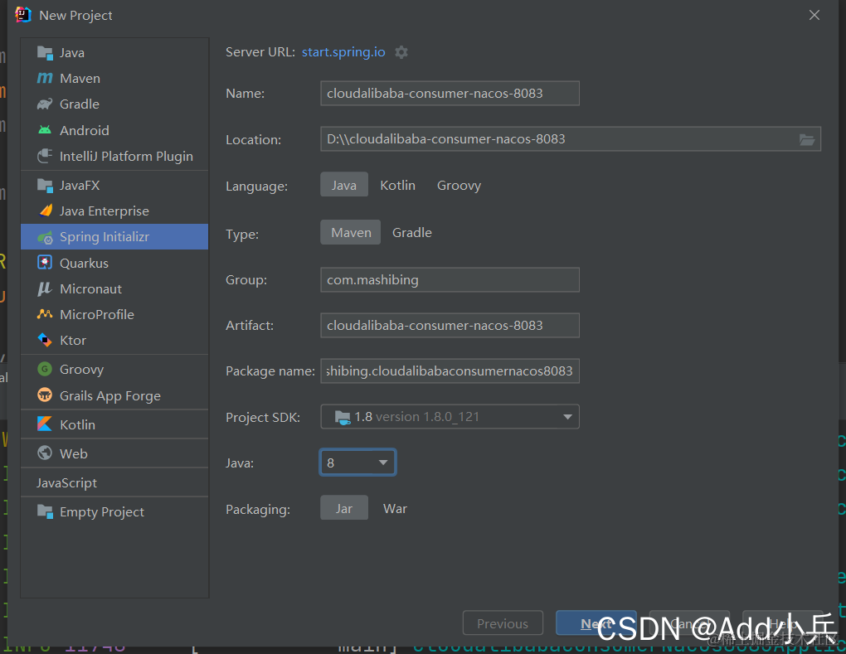Click the Artifact input field

pyautogui.click(x=450, y=325)
